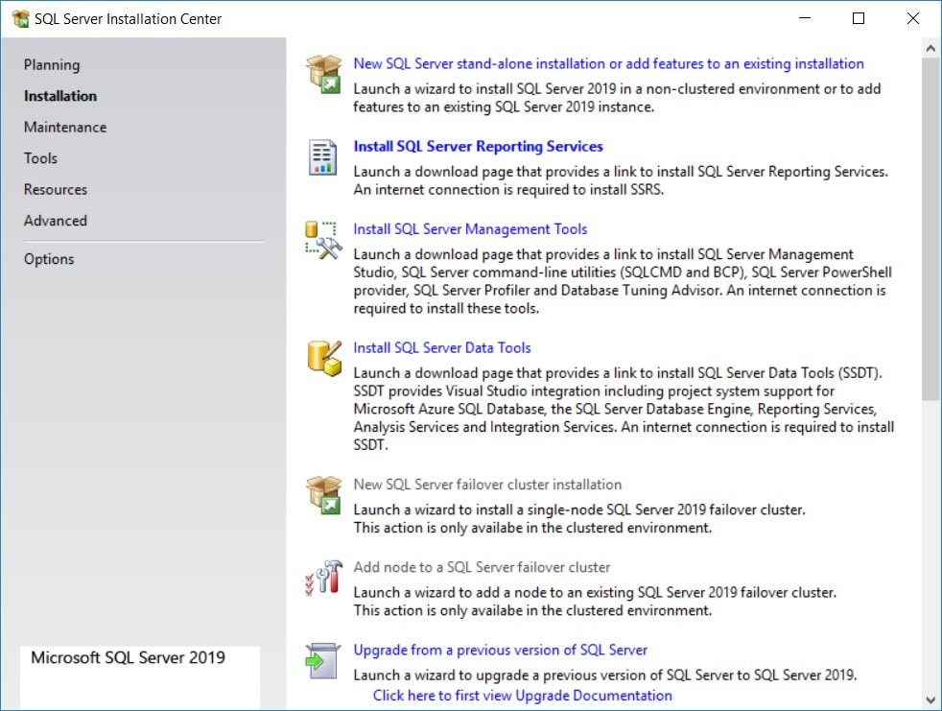Click the SQL Server Installation Center title bar icon
The image size is (942, 711).
[19, 18]
